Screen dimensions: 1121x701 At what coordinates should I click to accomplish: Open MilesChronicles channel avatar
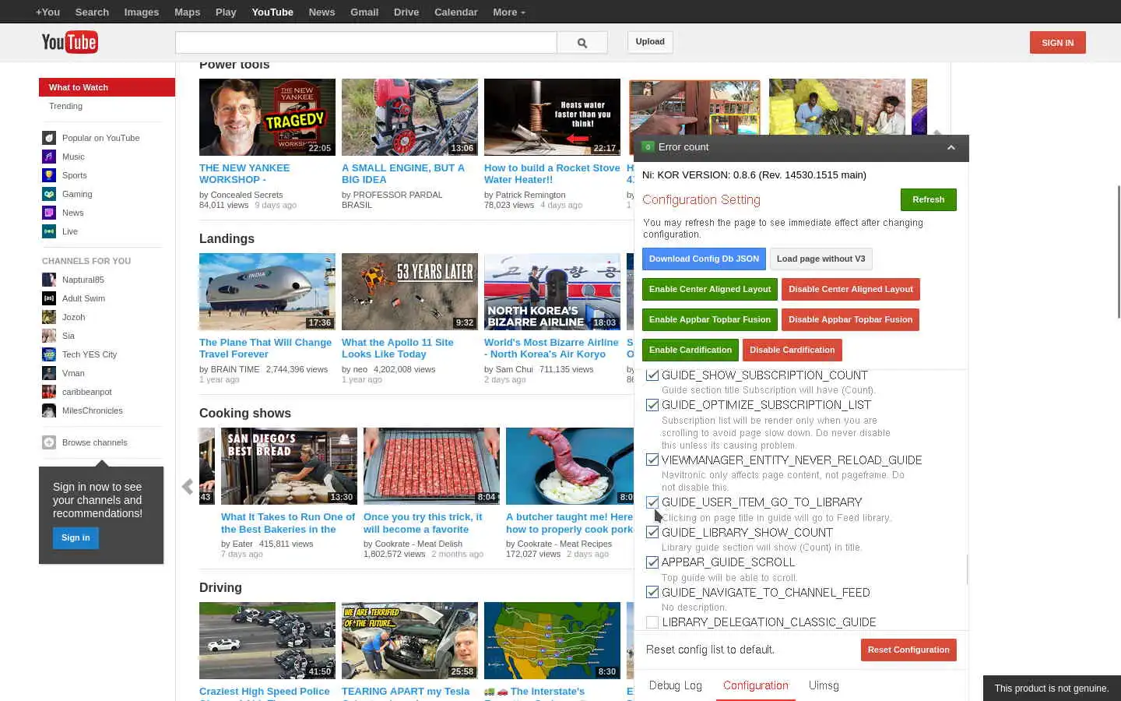49,410
